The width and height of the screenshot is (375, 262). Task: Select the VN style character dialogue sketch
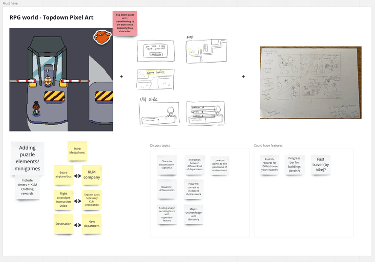click(159, 113)
